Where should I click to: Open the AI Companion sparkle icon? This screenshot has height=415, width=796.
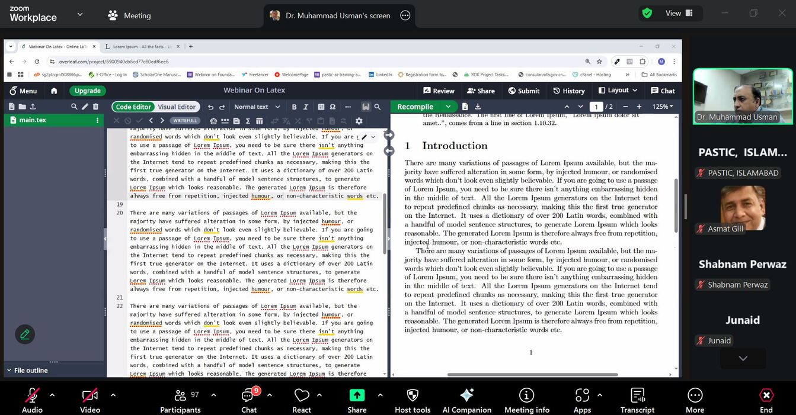(466, 396)
